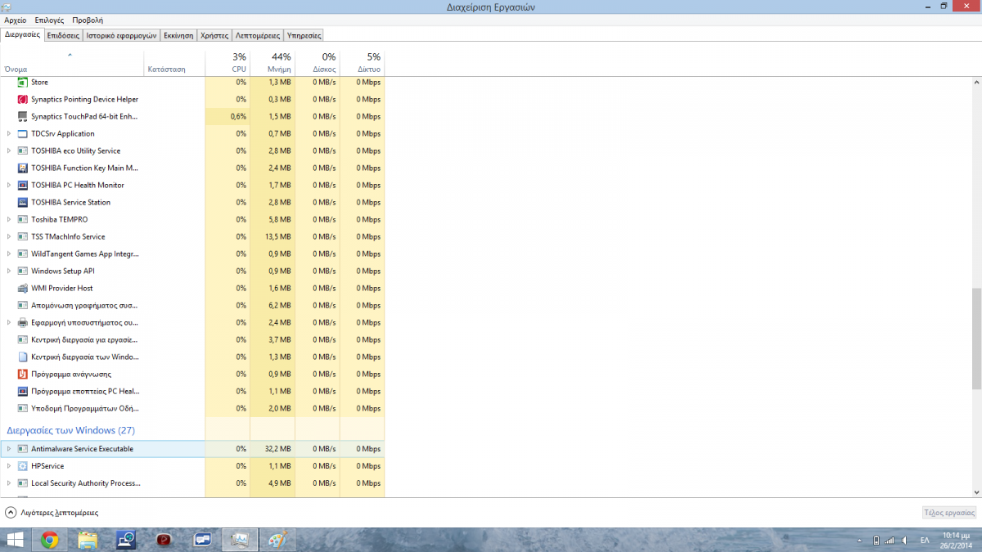Click the vertical scrollbar thumb
This screenshot has width=982, height=552.
[976, 339]
